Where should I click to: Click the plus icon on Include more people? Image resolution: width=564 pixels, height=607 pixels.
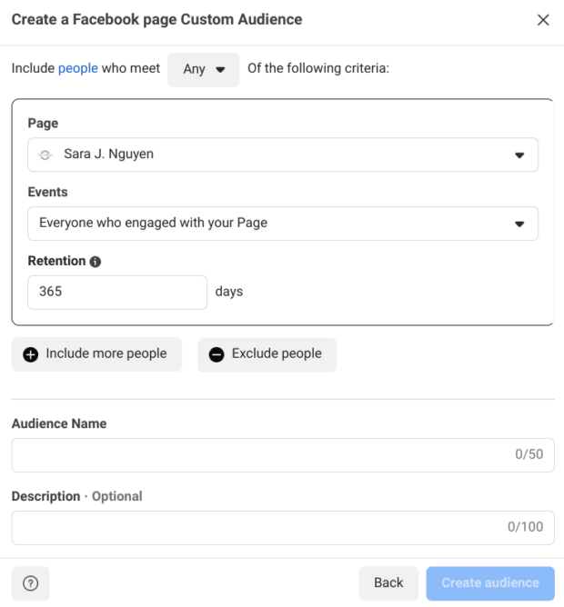pos(31,354)
